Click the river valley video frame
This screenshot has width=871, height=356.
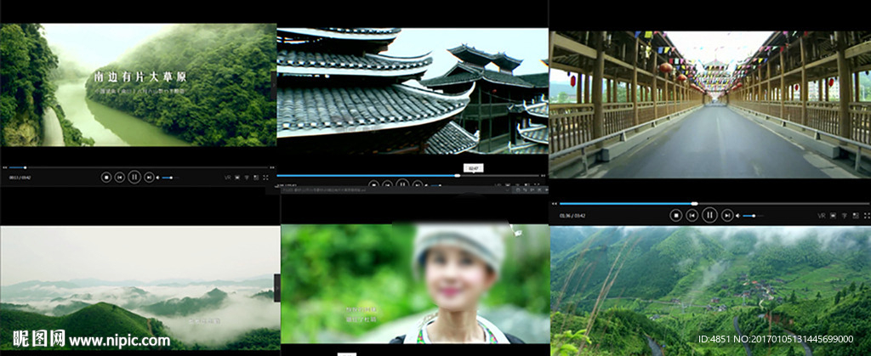click(x=138, y=85)
